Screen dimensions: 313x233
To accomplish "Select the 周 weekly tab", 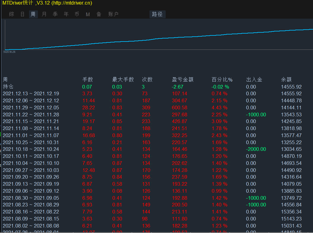I will coord(33,14).
